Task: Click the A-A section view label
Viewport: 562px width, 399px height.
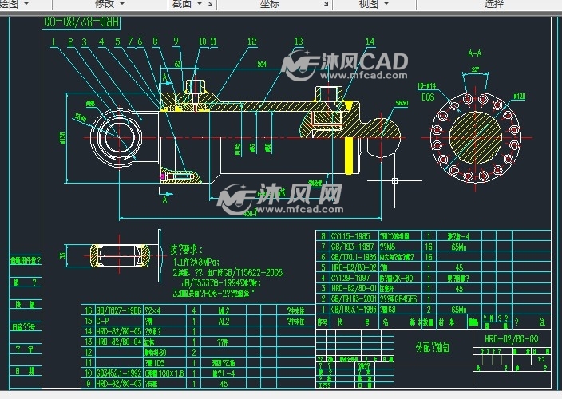Action: click(474, 53)
